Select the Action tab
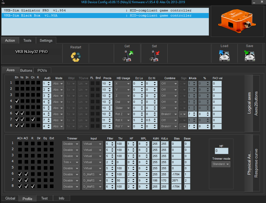266x203 pixels. click(10, 41)
